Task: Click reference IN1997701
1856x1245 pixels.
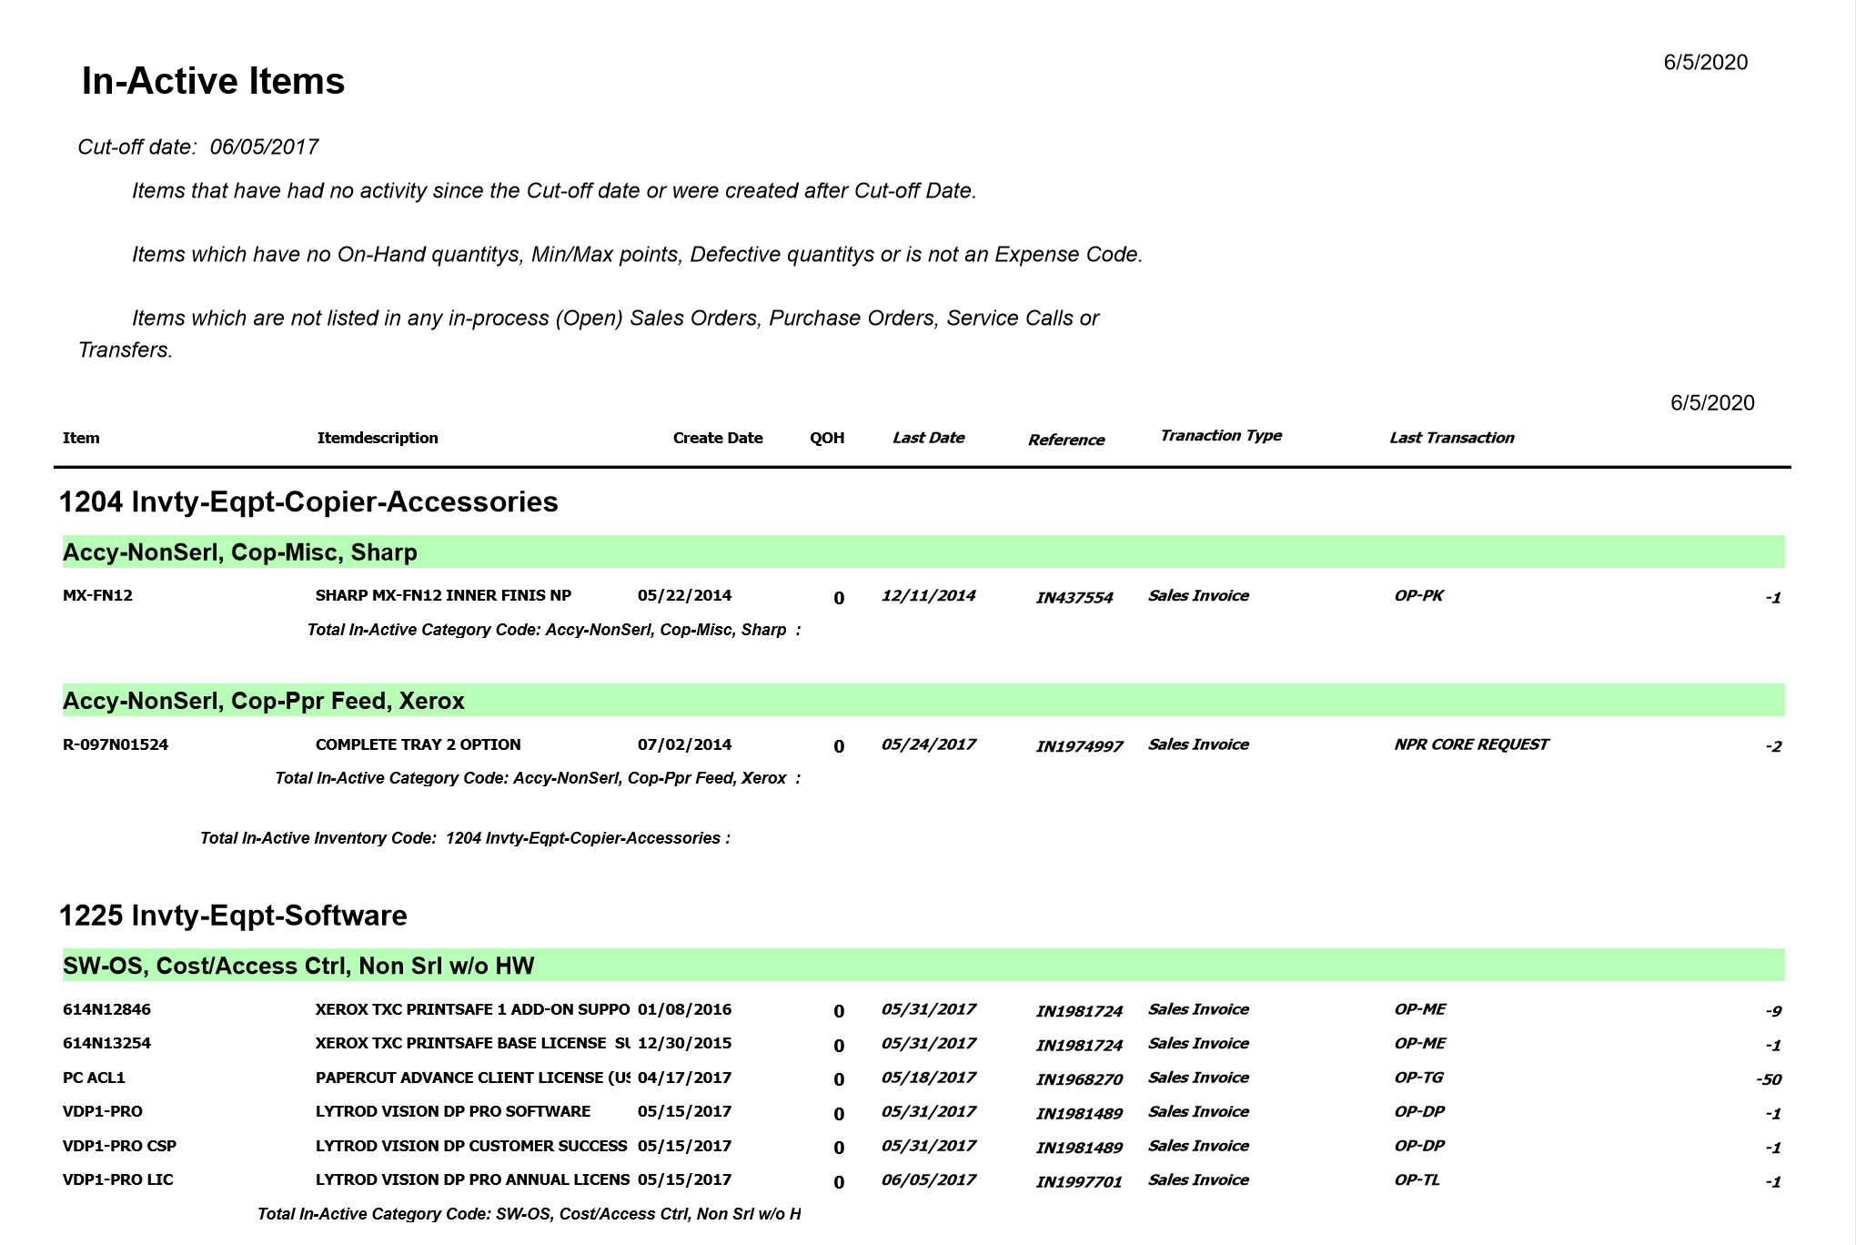Action: [x=1079, y=1182]
